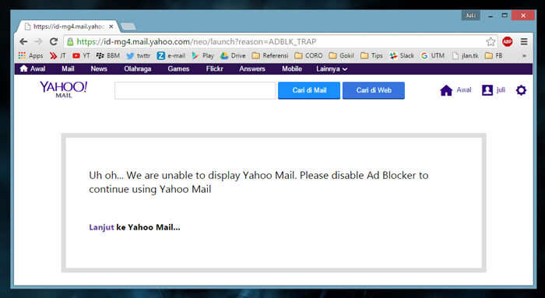Reload the page with the refresh icon
This screenshot has width=545, height=298.
click(x=54, y=42)
